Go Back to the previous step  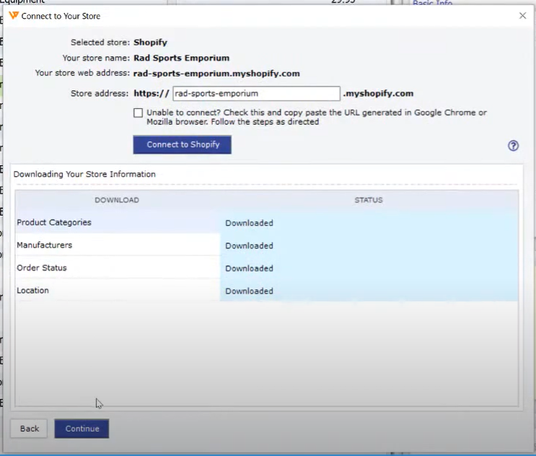click(x=30, y=429)
